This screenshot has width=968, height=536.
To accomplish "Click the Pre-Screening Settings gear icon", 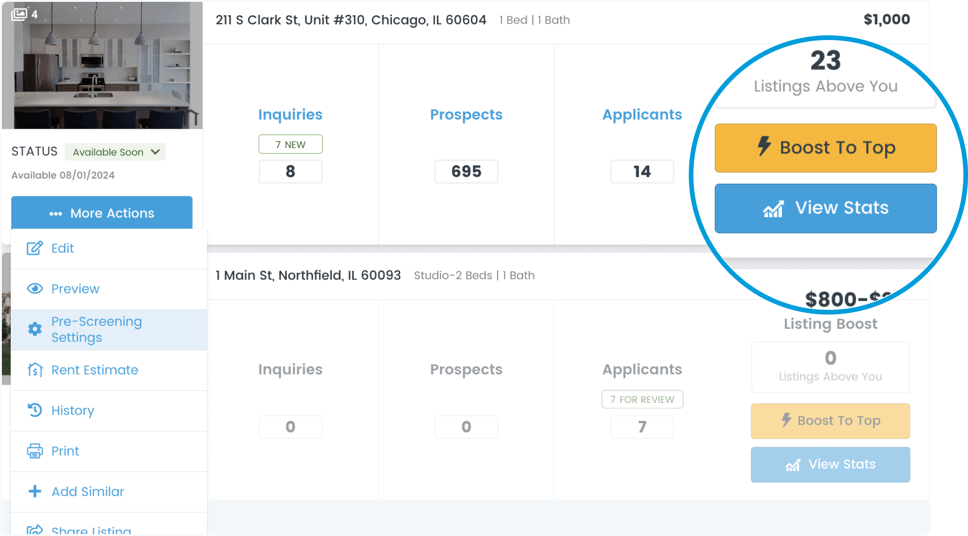I will tap(35, 329).
